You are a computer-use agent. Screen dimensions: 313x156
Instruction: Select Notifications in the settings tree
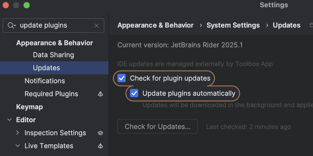tap(45, 81)
